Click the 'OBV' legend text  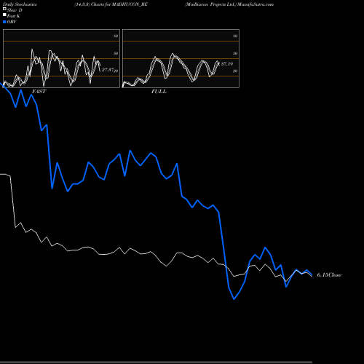coord(12,22)
